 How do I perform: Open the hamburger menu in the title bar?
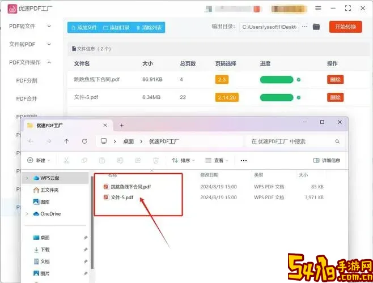pos(318,8)
